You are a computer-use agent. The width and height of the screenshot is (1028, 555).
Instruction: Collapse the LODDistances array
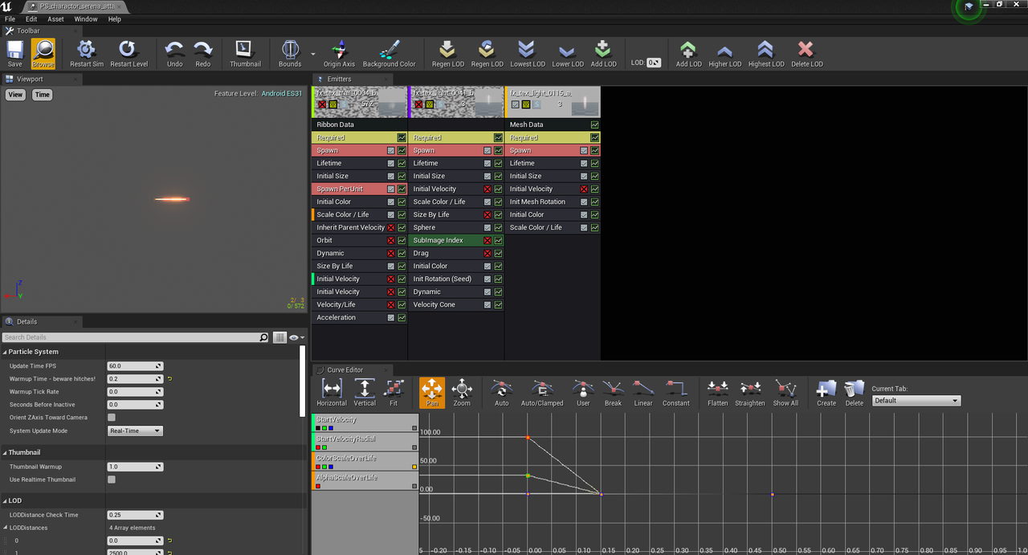click(6, 527)
